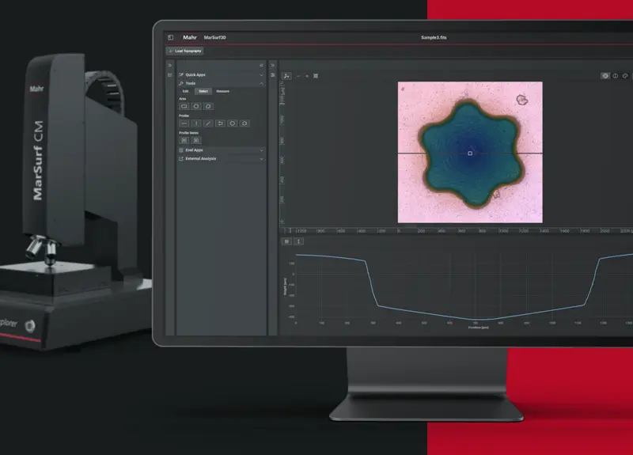The width and height of the screenshot is (633, 455).
Task: Click the zoom in plus icon in viewer toolbar
Action: (x=307, y=76)
